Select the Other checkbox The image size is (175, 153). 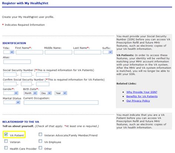point(40,148)
